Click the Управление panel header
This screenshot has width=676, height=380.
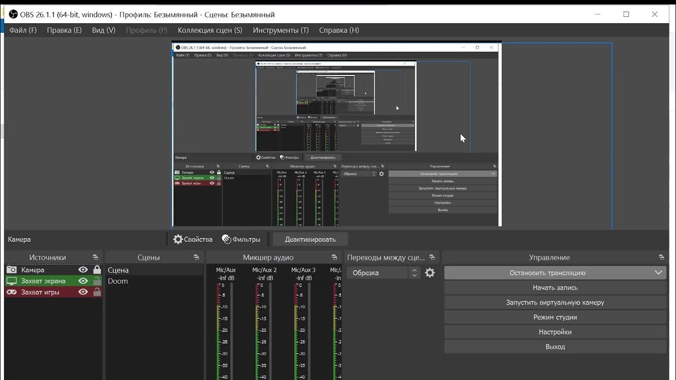click(549, 258)
